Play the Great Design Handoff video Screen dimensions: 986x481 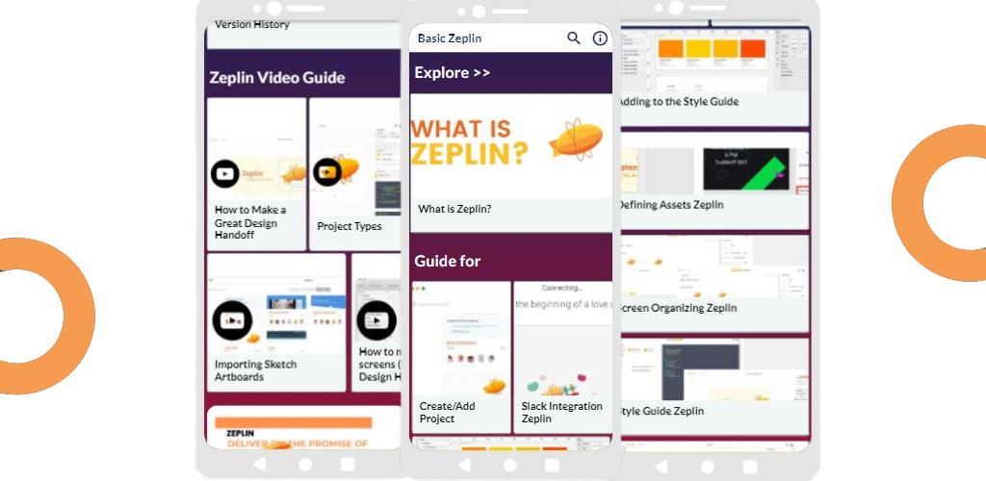[224, 174]
